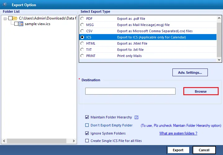Click the export type list's down arrow

tap(219, 60)
